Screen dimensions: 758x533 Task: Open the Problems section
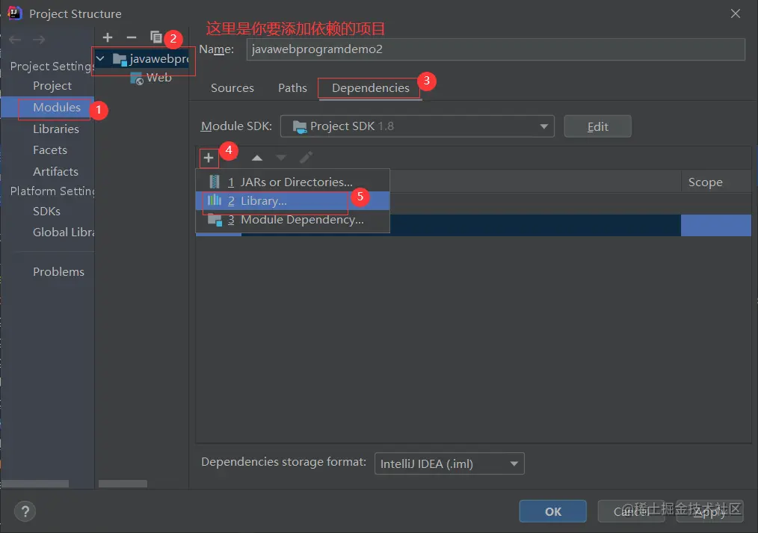coord(58,272)
